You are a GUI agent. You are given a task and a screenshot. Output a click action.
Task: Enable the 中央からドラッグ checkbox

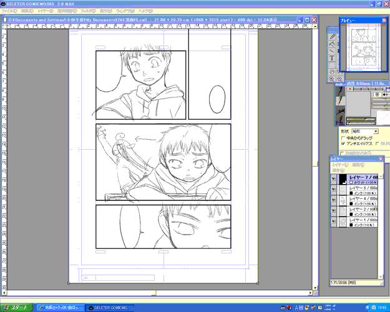click(x=343, y=138)
